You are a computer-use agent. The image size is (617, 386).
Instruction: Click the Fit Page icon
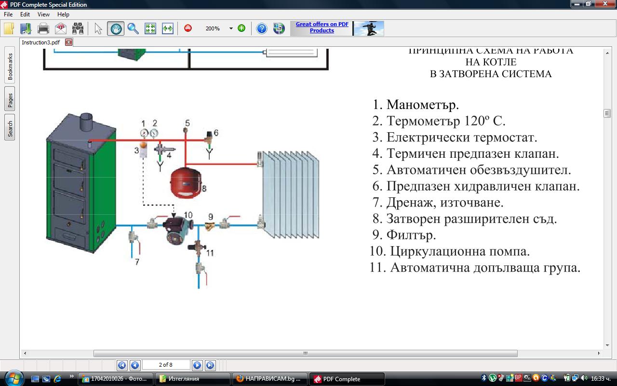150,28
